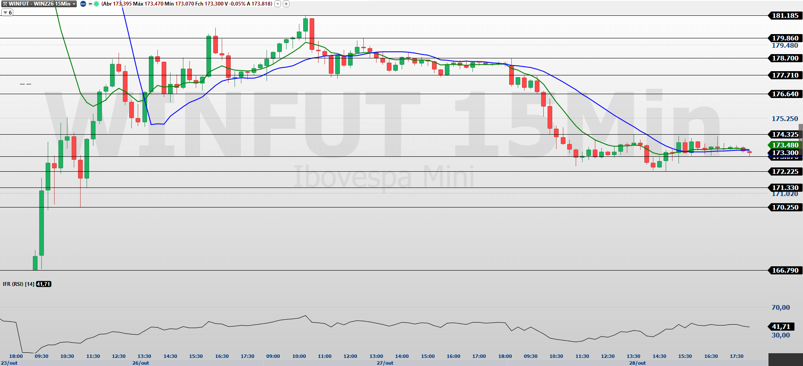Click the 170.250 price level label
This screenshot has height=366, width=803.
(x=785, y=207)
